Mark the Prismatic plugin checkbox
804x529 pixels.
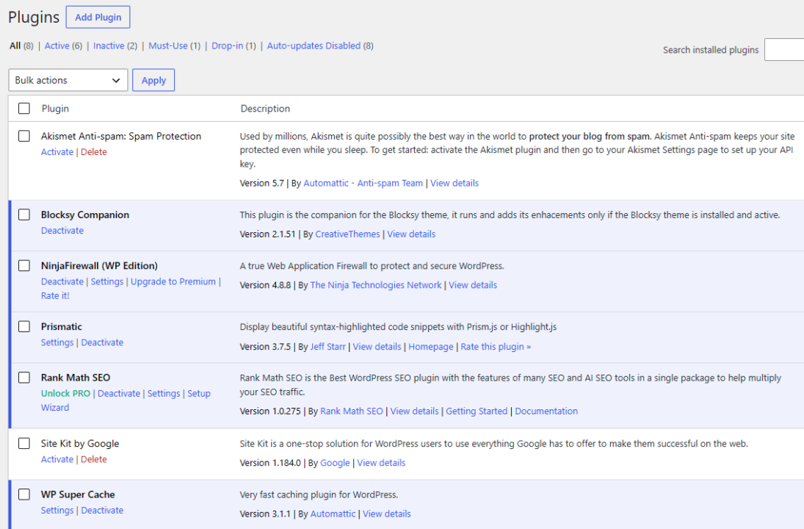click(x=24, y=326)
